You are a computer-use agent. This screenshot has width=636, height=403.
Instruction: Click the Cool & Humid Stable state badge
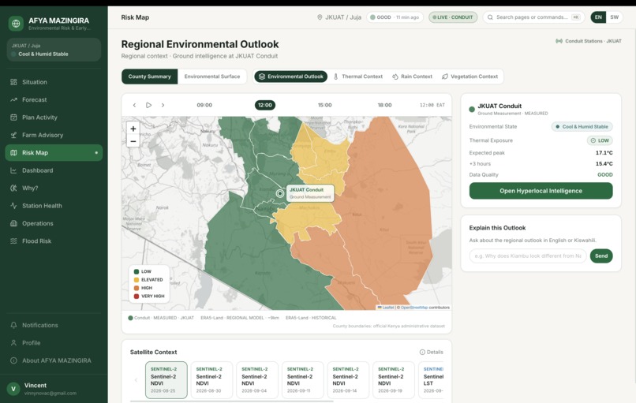(x=582, y=127)
